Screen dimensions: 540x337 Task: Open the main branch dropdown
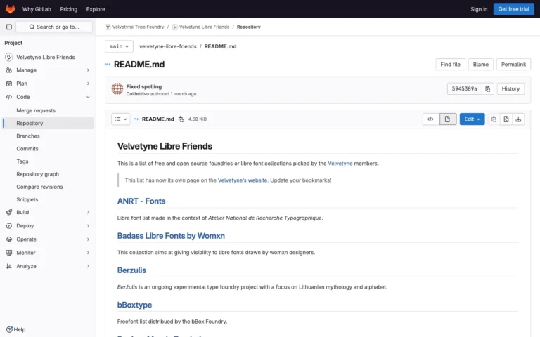coord(119,46)
